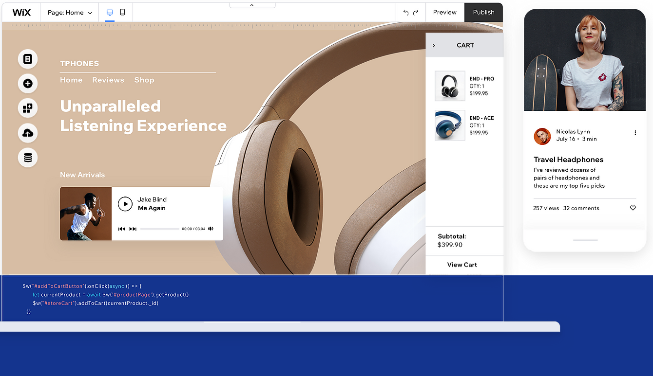Click the New Arrivals label
This screenshot has height=376, width=653.
[82, 175]
